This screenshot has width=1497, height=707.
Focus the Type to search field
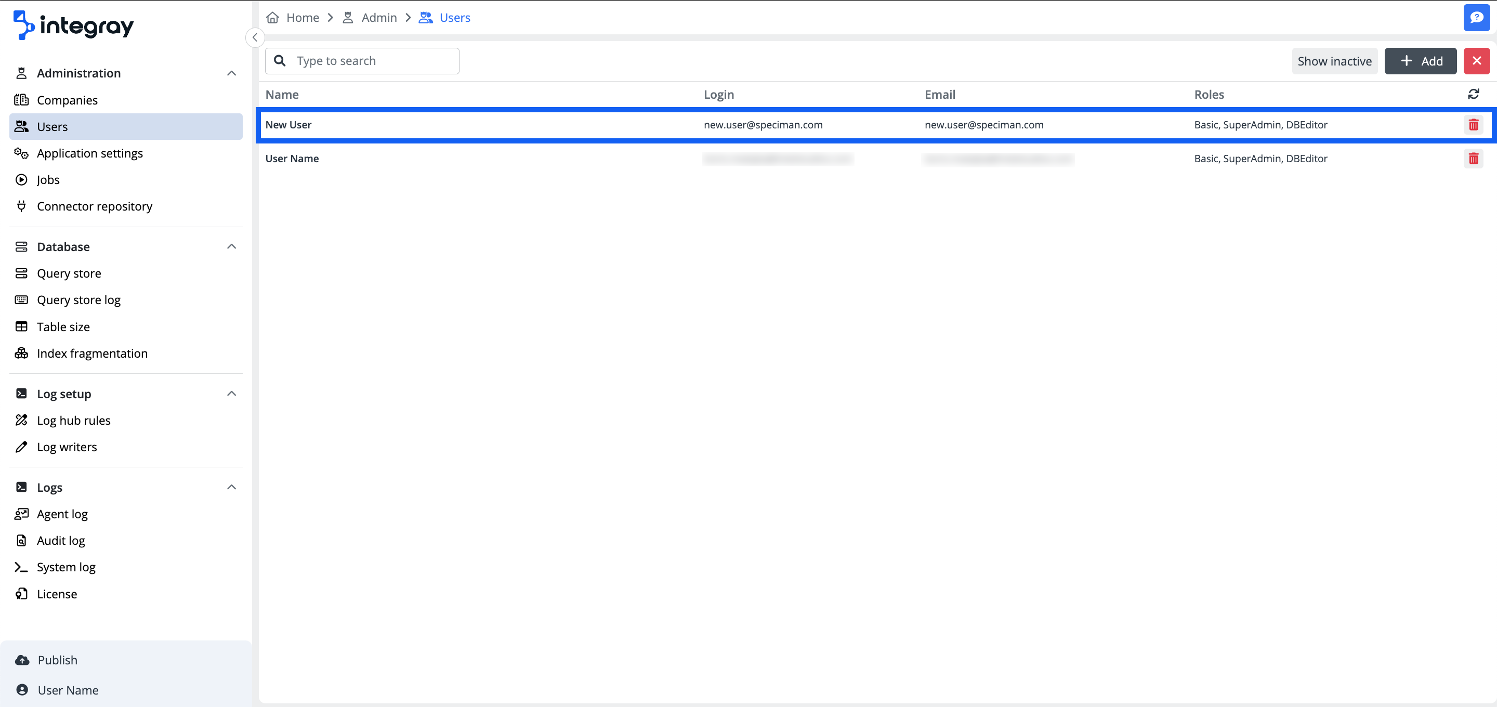click(372, 61)
